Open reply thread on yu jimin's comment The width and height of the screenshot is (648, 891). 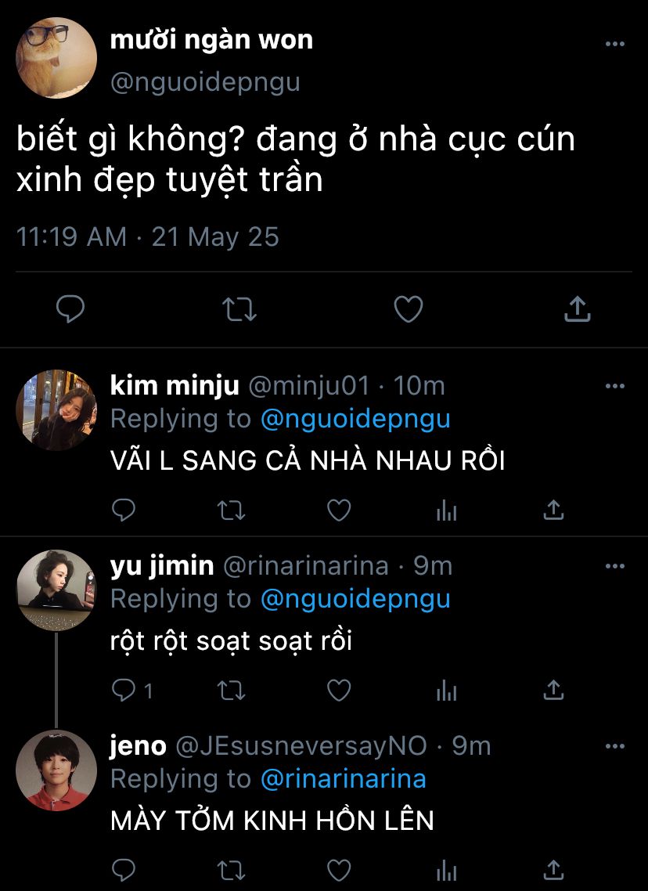point(124,691)
